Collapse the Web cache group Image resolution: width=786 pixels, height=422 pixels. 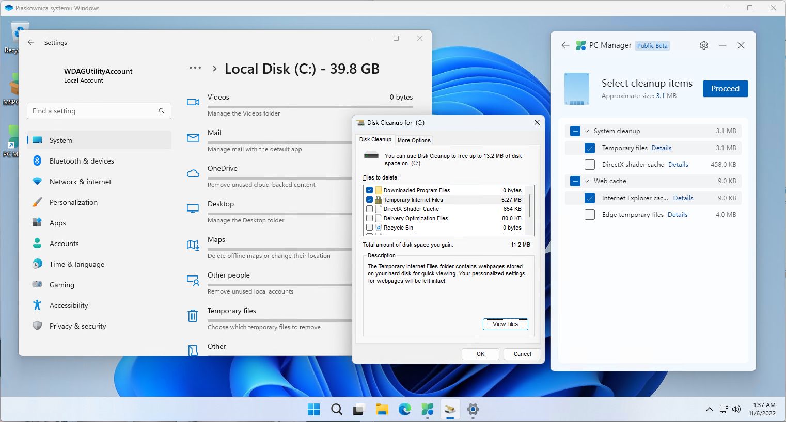click(587, 181)
